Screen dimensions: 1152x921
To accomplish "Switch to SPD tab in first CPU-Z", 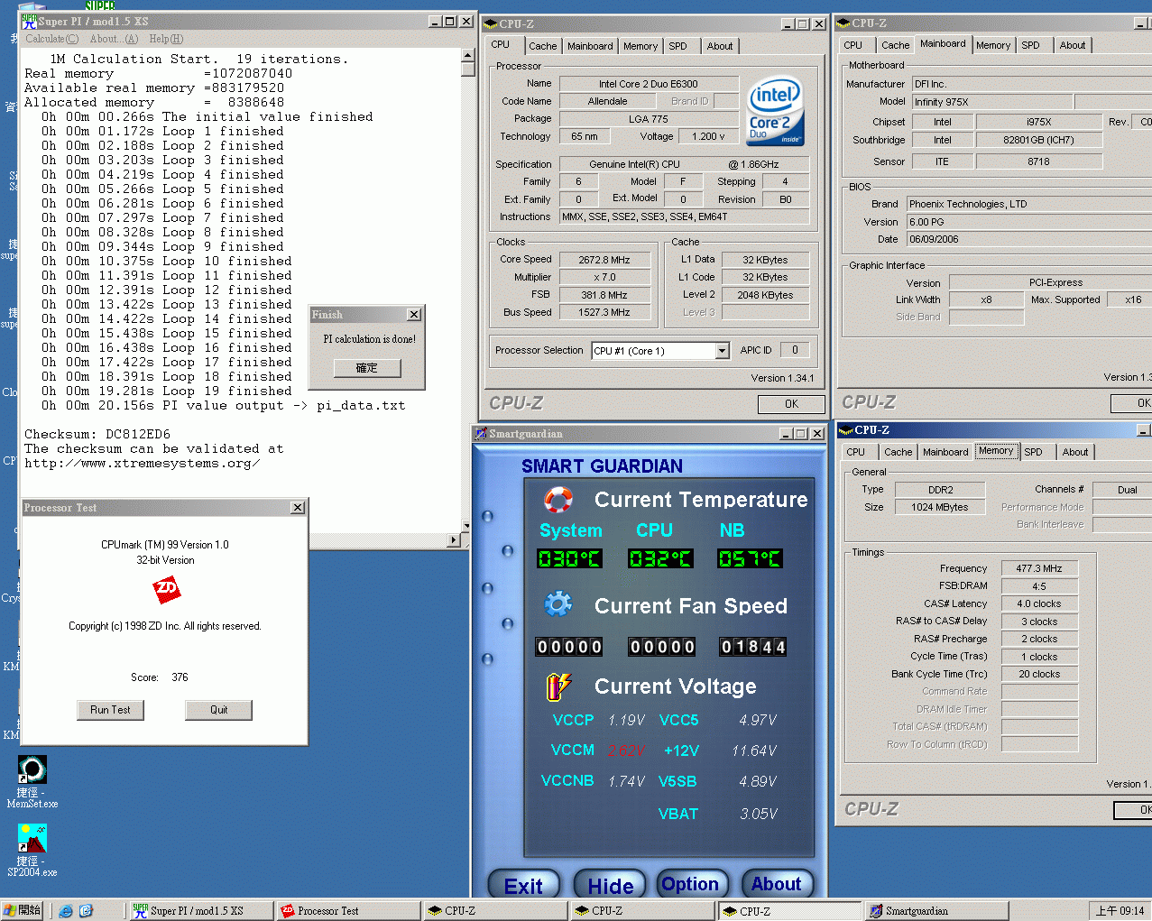I will coord(678,46).
